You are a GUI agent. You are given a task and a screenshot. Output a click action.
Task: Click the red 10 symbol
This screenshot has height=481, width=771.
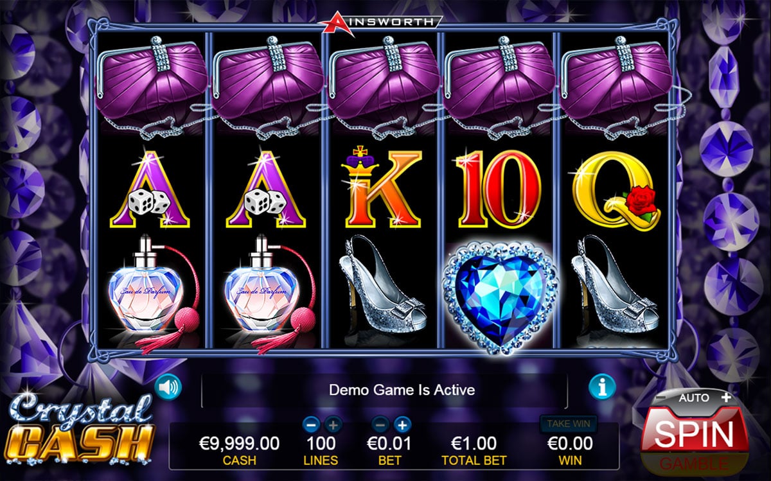(x=499, y=188)
